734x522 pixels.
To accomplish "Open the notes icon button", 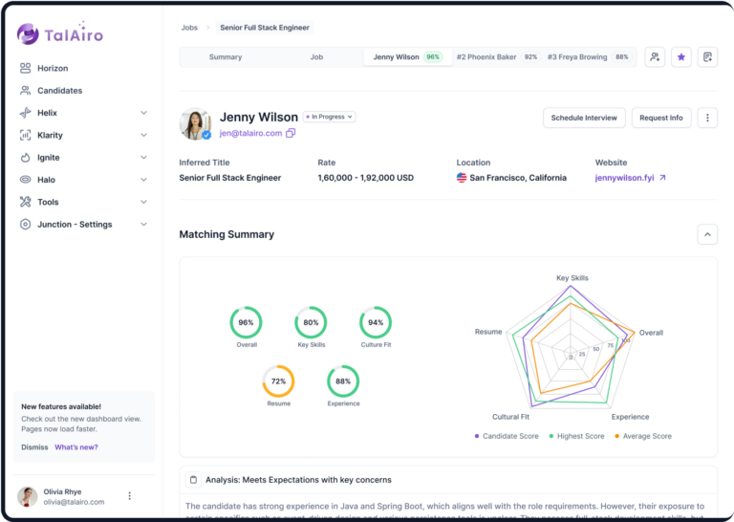I will tap(707, 57).
